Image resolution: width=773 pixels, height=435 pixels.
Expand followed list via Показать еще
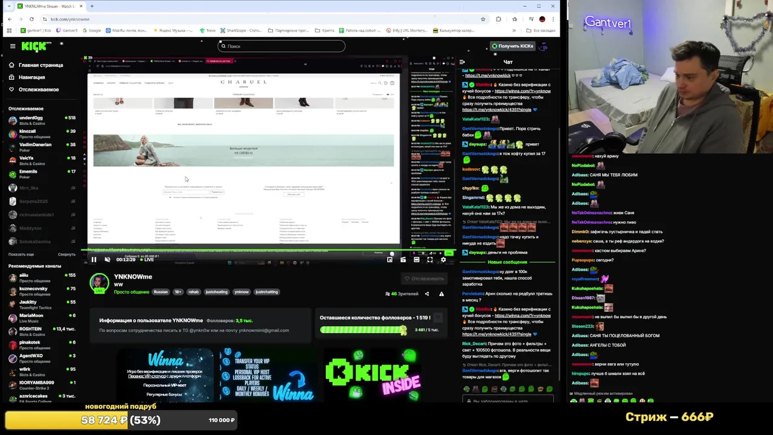coord(21,254)
